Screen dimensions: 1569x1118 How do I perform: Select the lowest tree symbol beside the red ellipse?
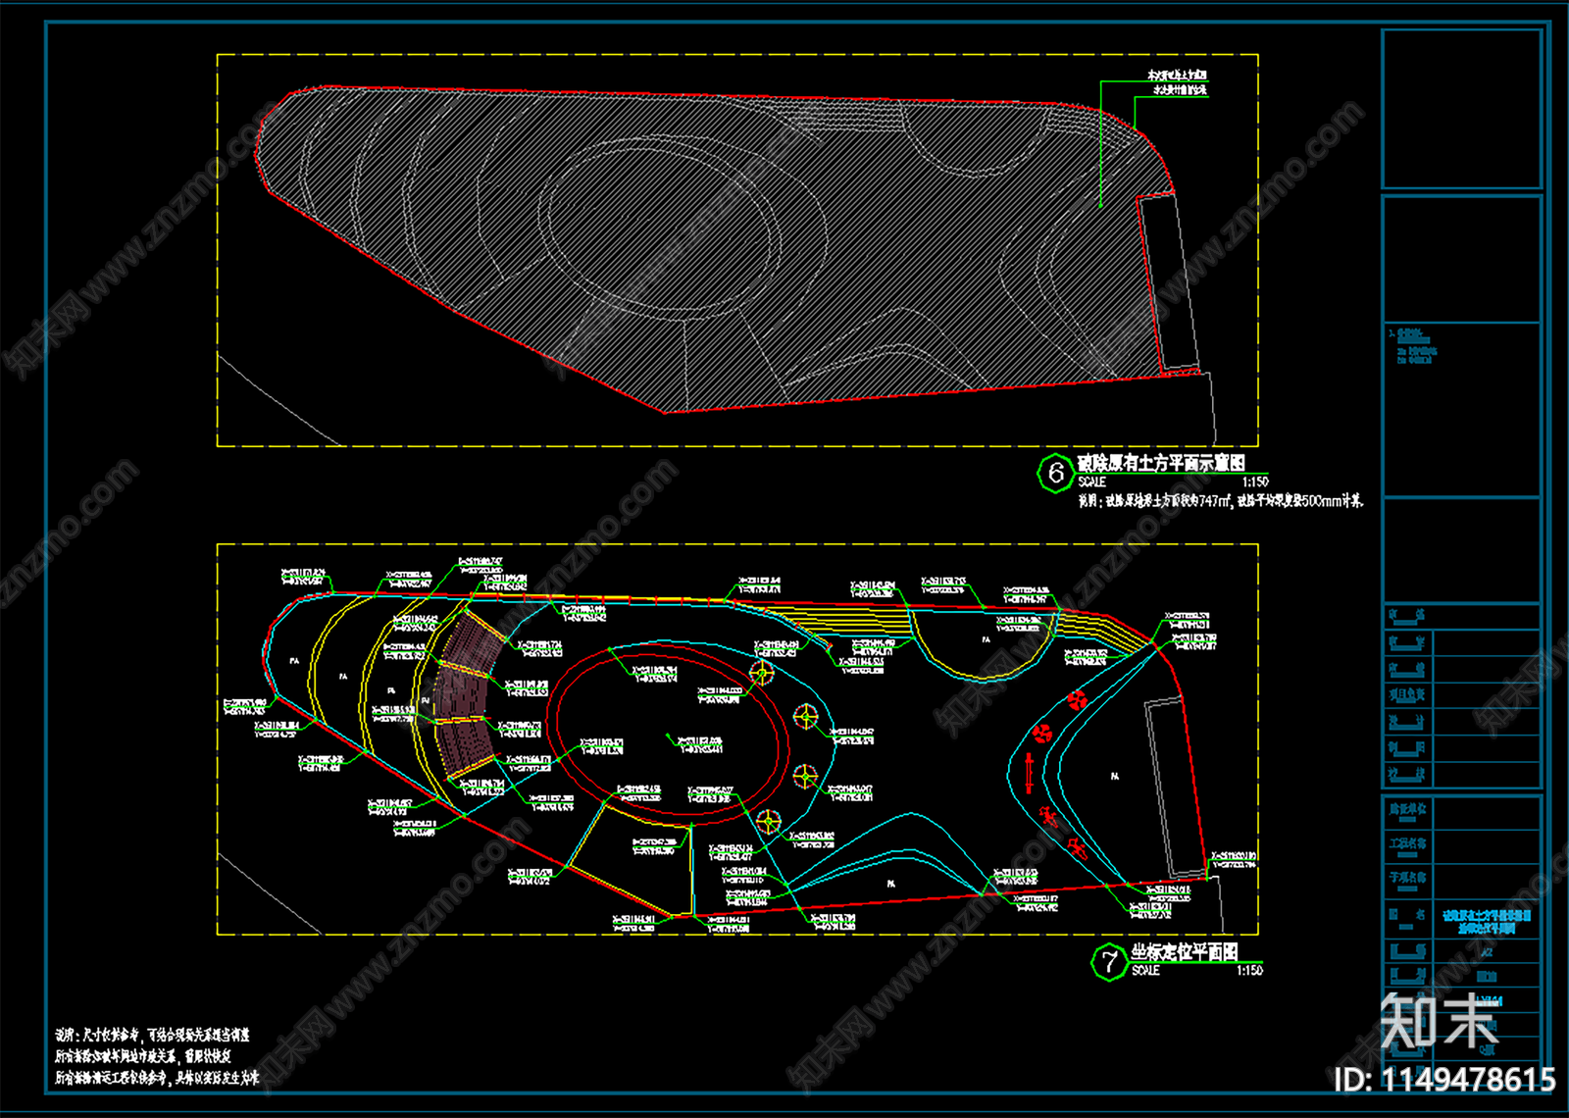point(769,821)
